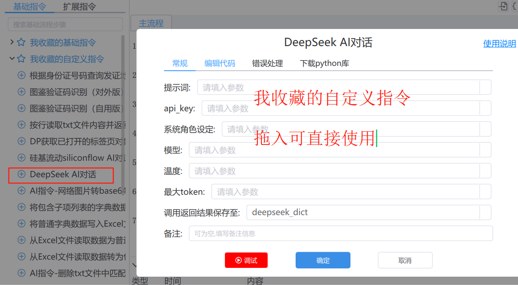Screen dimensions: 518x285
Task: Open the 常规 tab in dialog
Action: 180,63
